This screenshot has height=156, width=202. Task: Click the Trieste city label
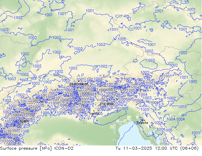142,123
